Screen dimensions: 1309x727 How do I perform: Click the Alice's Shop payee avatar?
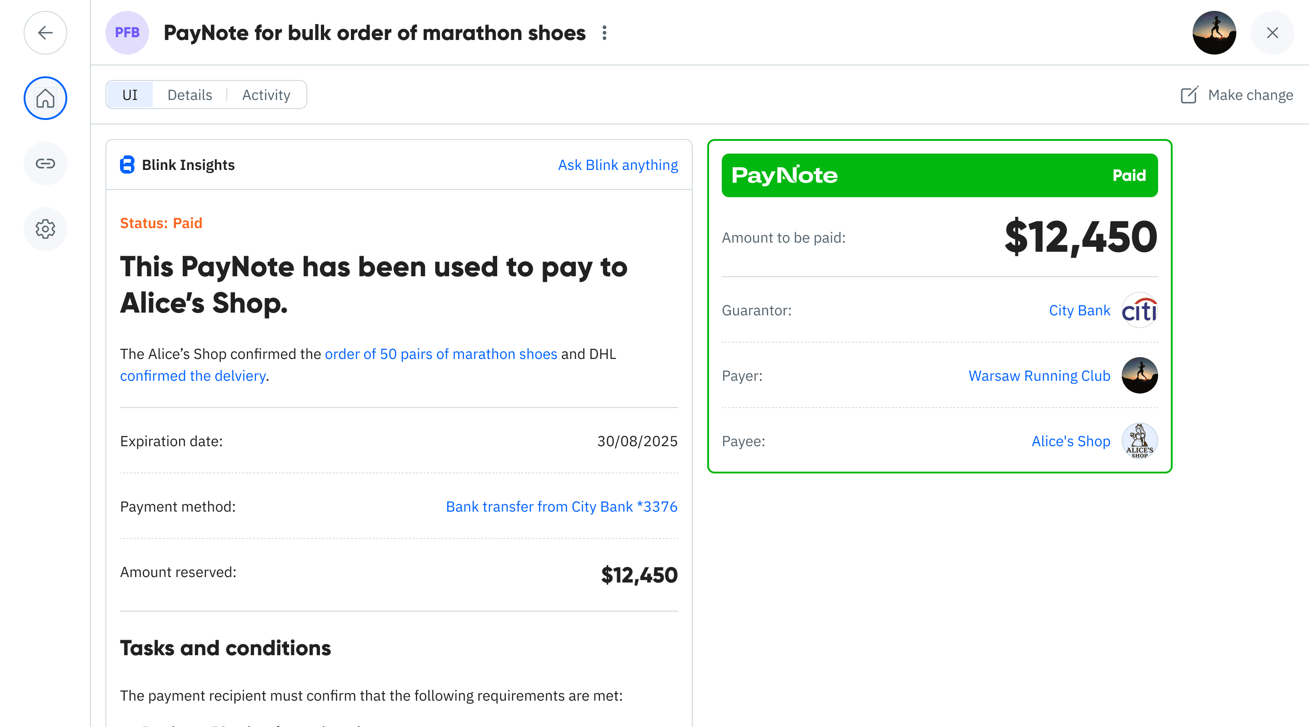point(1139,441)
